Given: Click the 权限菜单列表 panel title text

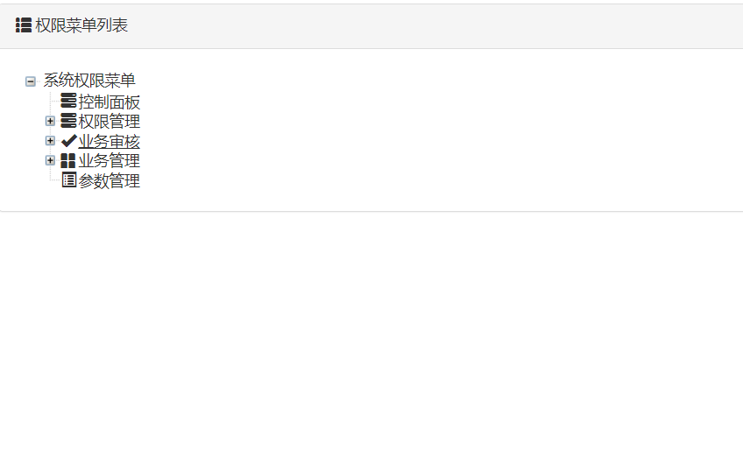Looking at the screenshot, I should coord(81,26).
